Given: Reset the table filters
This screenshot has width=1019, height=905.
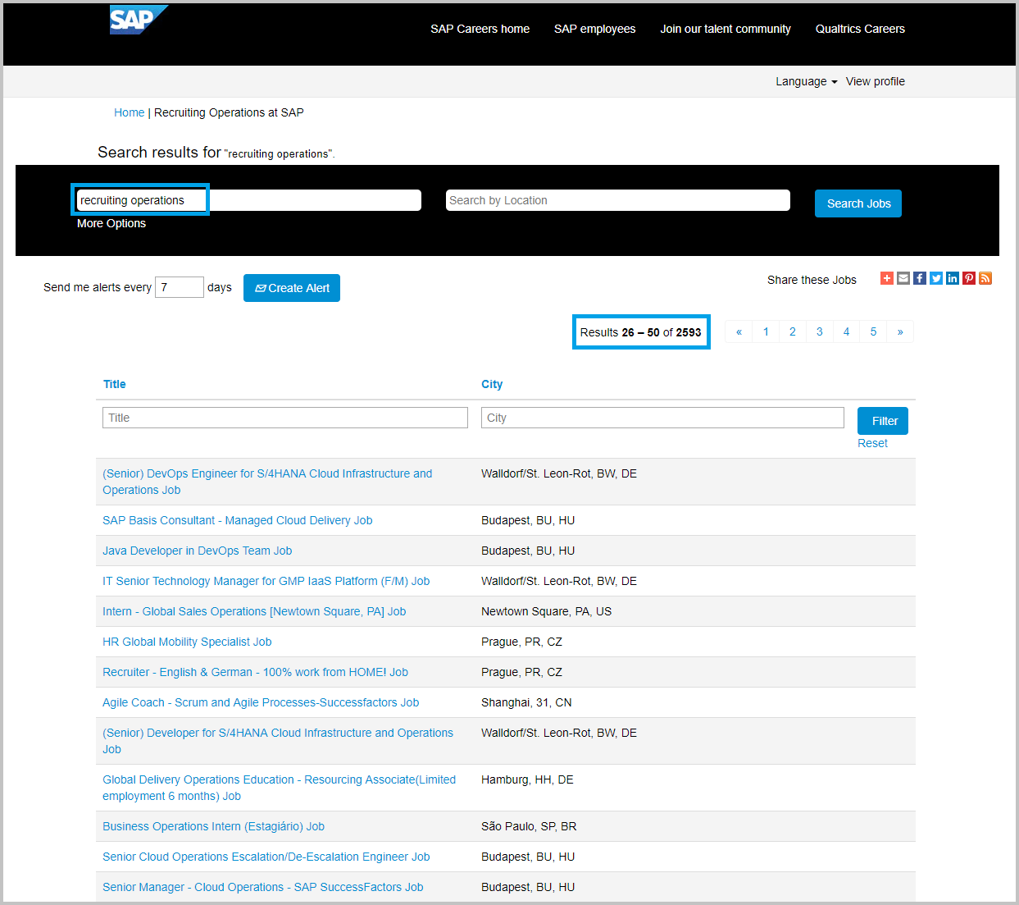Looking at the screenshot, I should tap(872, 443).
